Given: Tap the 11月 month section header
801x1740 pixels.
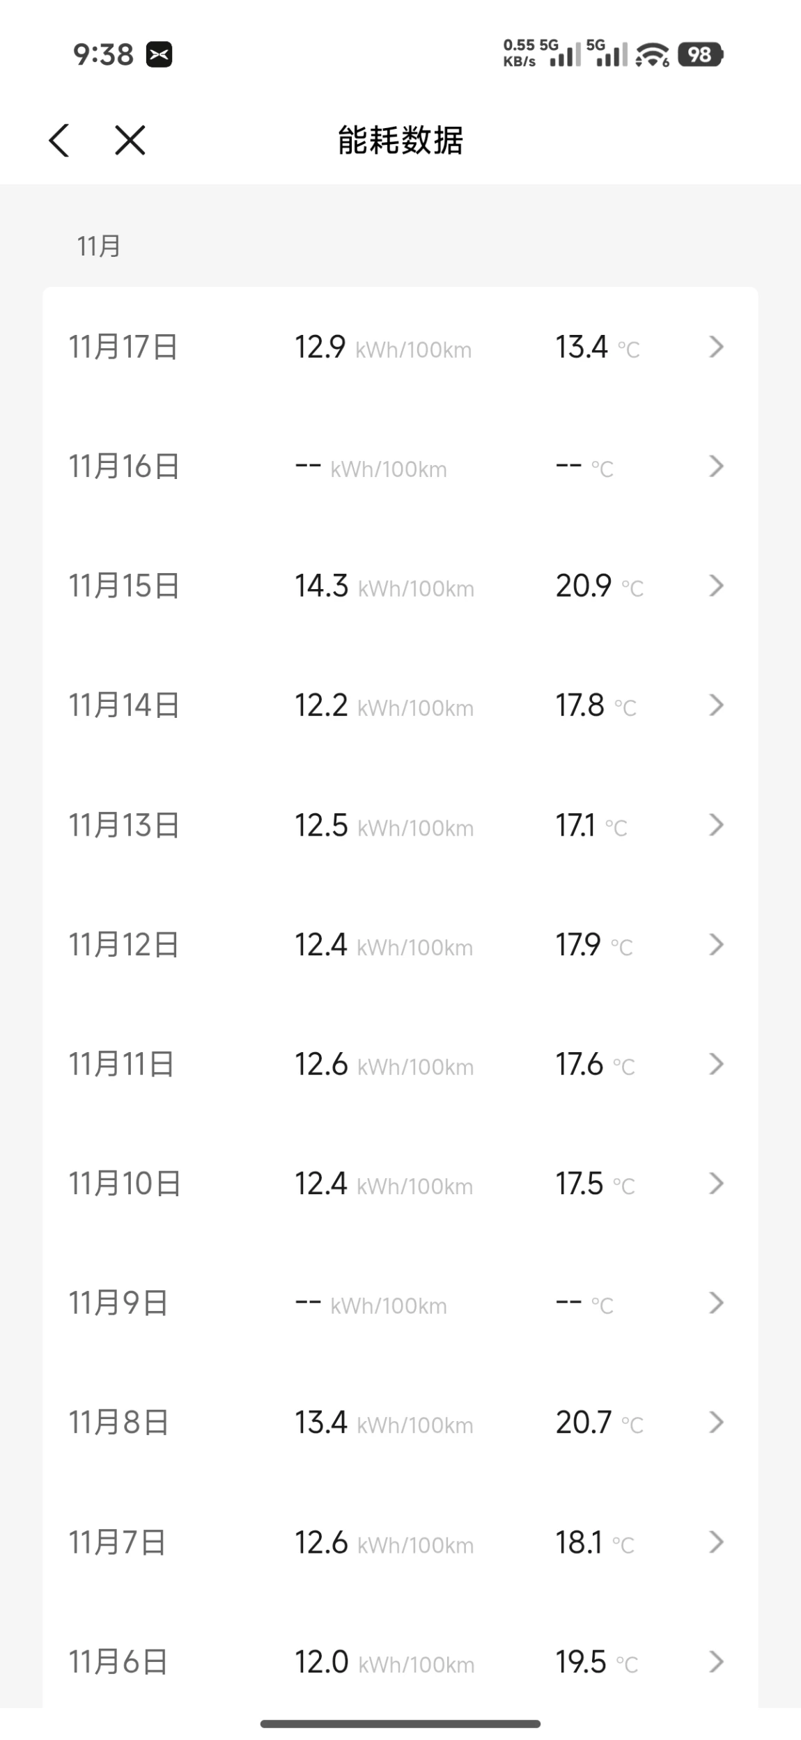Looking at the screenshot, I should point(99,246).
